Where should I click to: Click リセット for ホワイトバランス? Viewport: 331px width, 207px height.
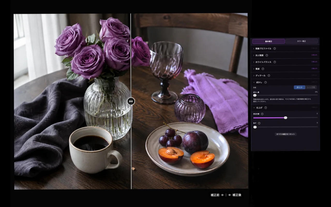pos(314,62)
